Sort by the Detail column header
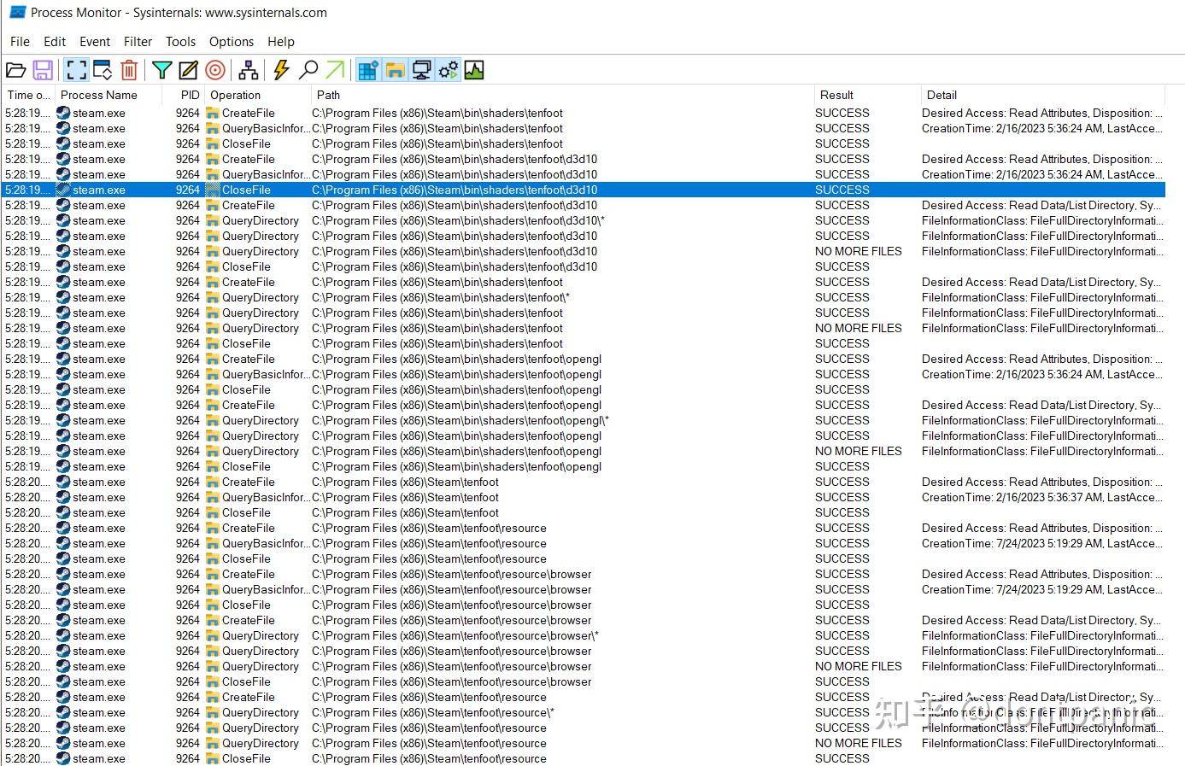1185x766 pixels. 1042,95
